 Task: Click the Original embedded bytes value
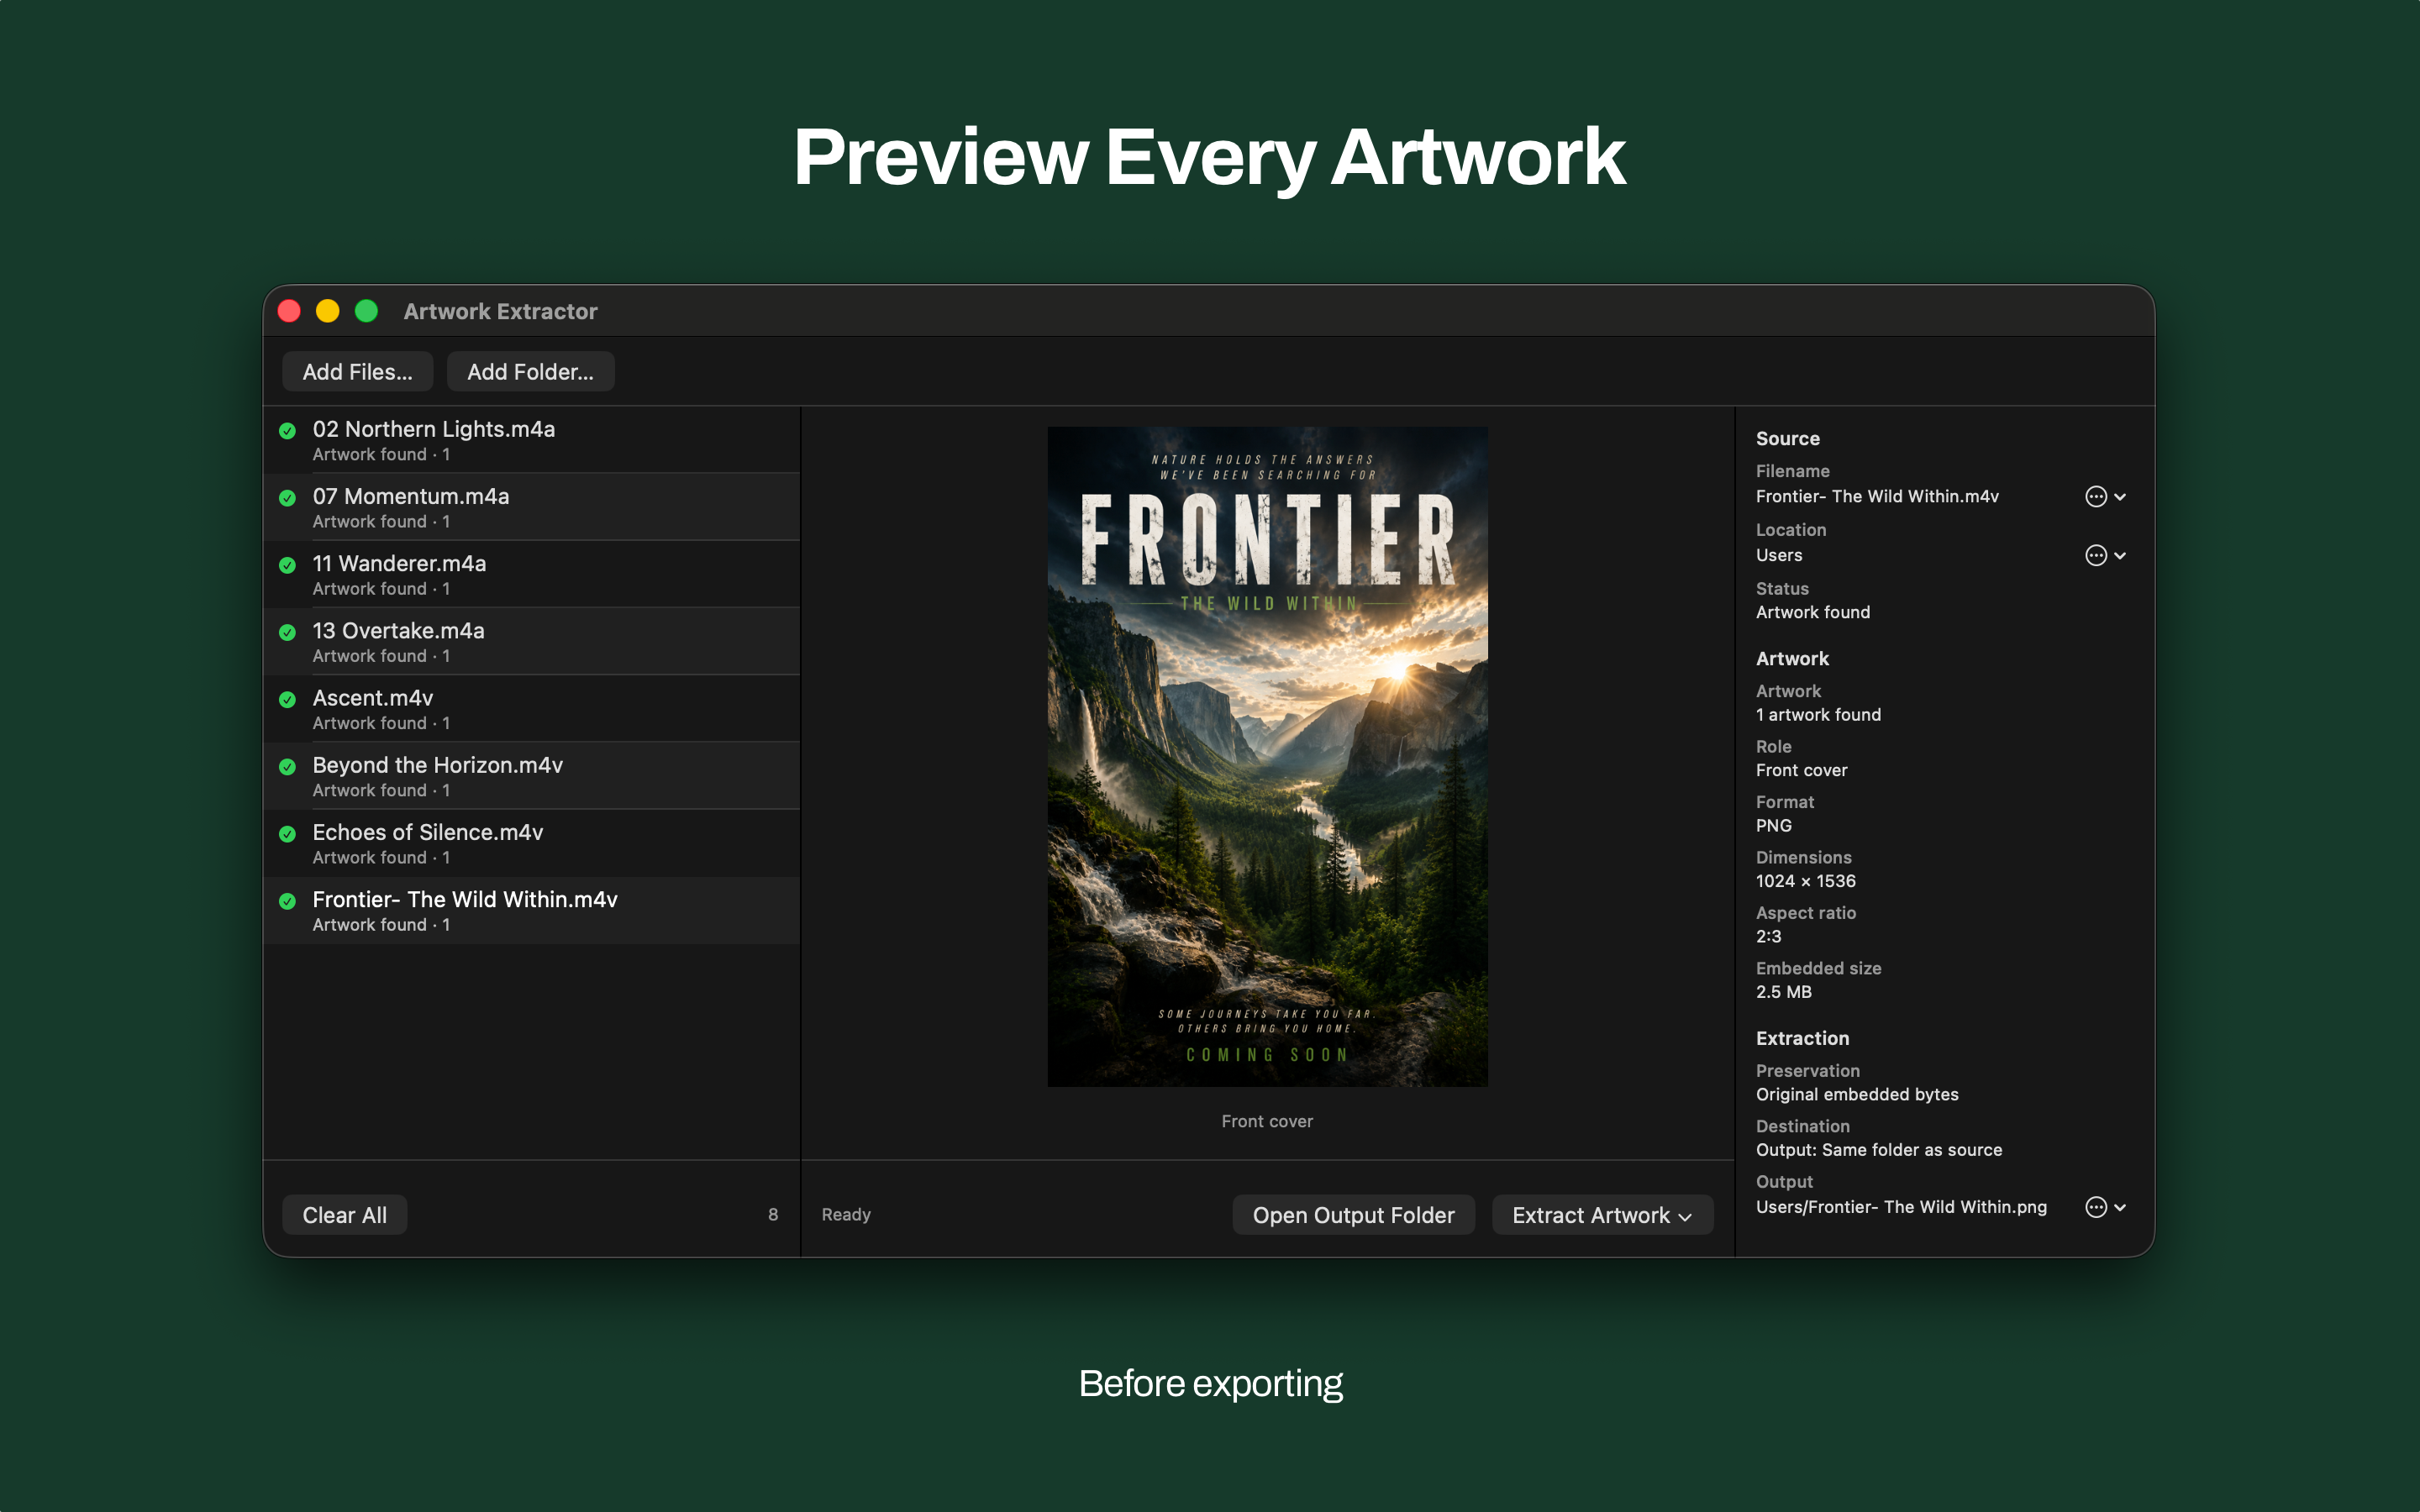1857,1094
